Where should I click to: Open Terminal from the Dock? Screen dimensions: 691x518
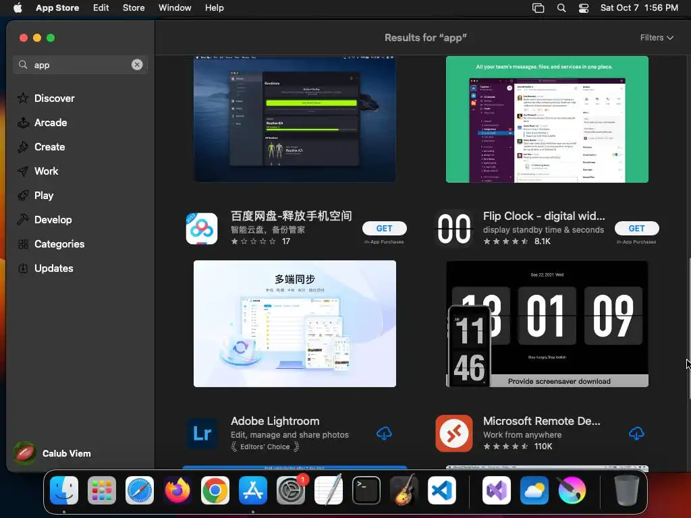pyautogui.click(x=366, y=490)
